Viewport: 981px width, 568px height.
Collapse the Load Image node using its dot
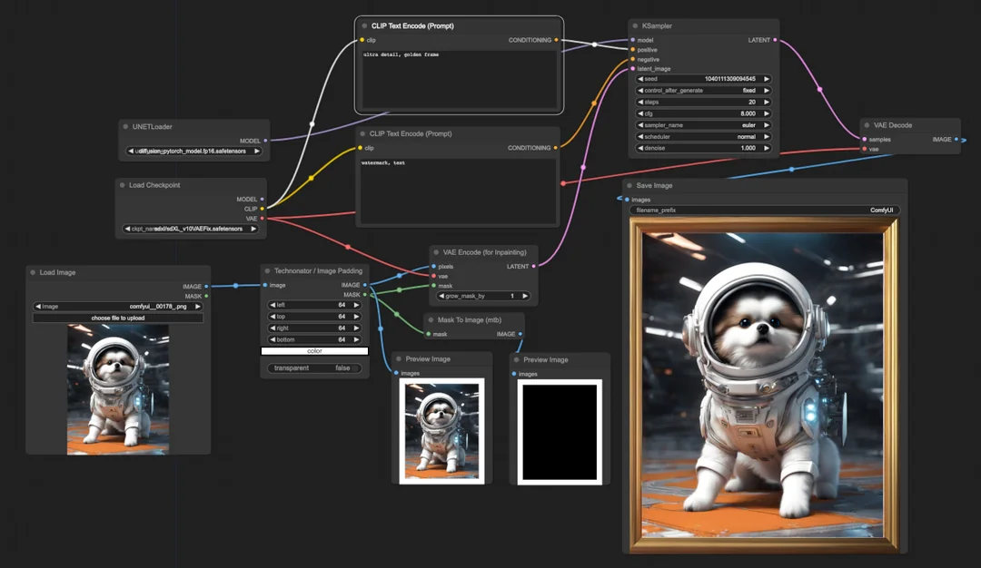click(x=32, y=272)
